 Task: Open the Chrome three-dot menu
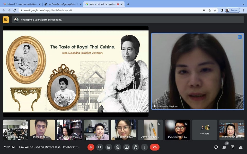(243, 10)
